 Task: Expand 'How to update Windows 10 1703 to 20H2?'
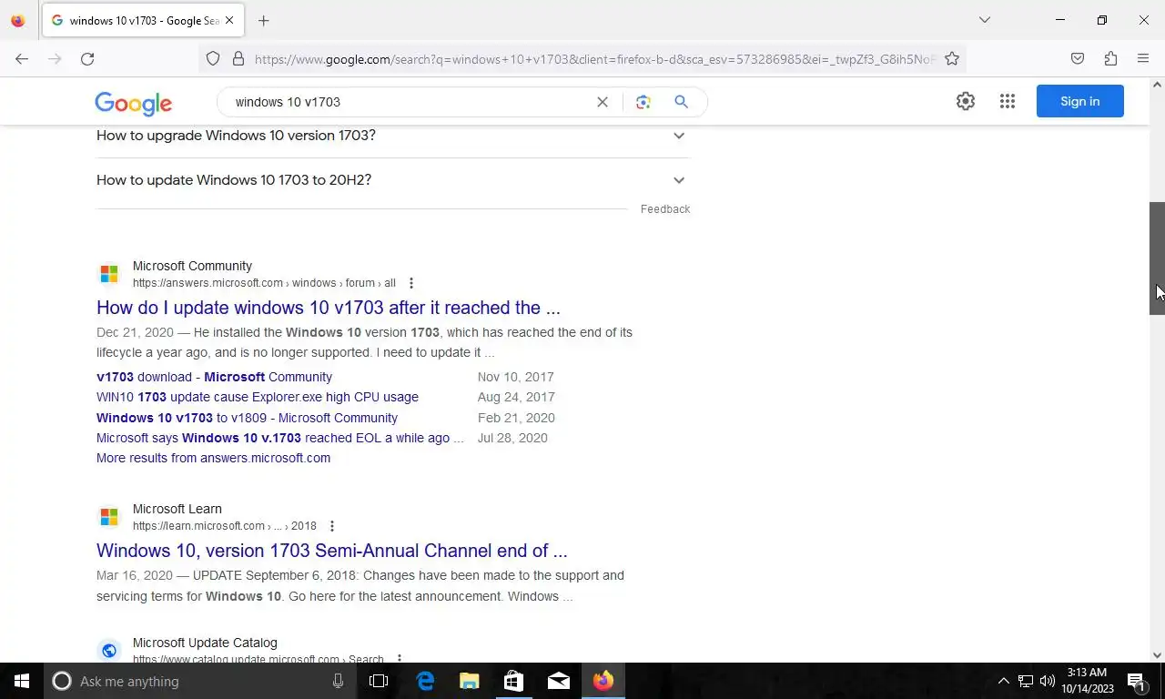(393, 180)
